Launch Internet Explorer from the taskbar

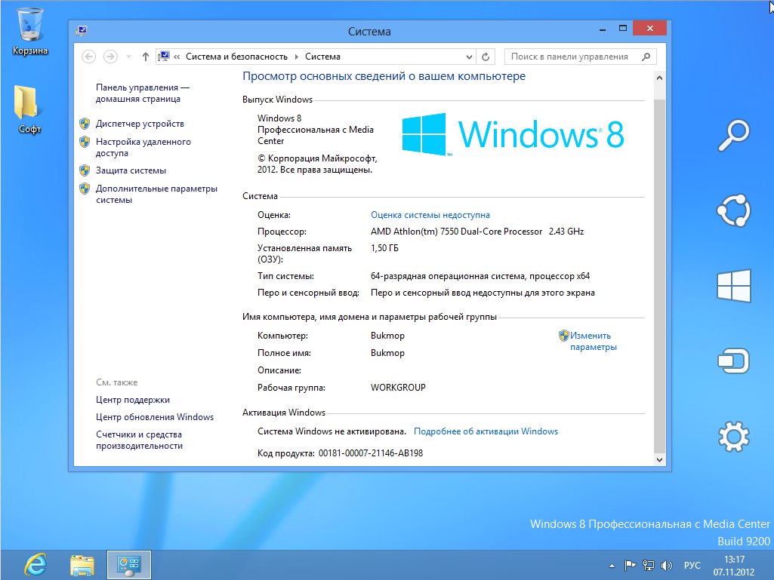[35, 564]
